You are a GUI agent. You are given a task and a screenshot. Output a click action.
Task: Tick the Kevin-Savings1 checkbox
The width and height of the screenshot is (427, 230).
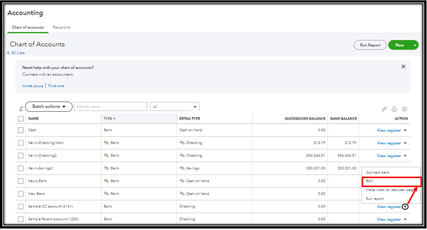pyautogui.click(x=21, y=168)
